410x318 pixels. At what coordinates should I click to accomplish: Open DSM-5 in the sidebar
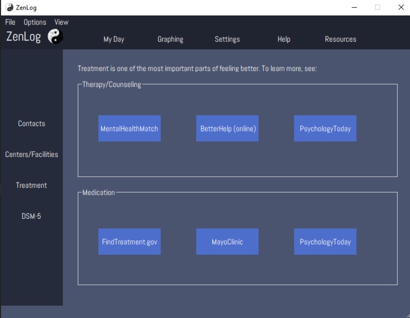(x=31, y=216)
